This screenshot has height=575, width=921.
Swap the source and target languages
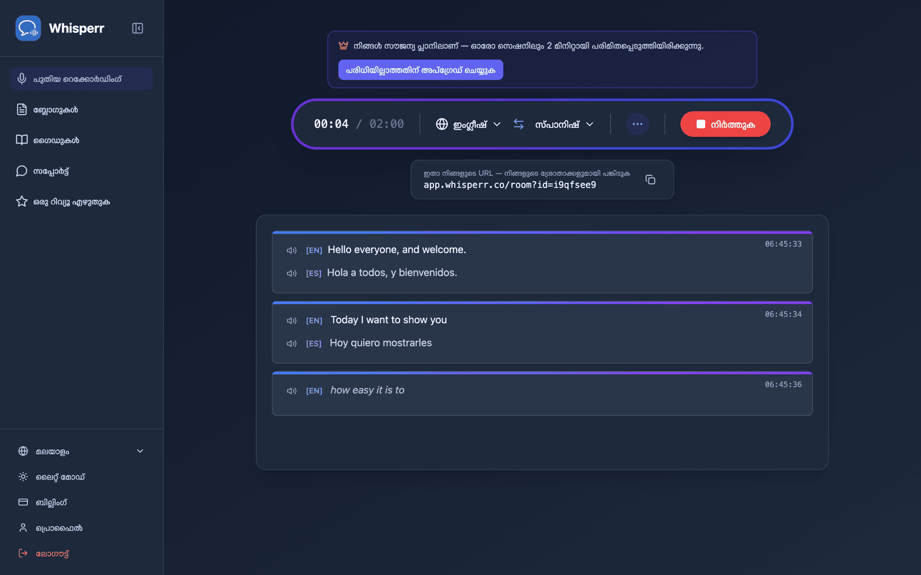(x=519, y=124)
